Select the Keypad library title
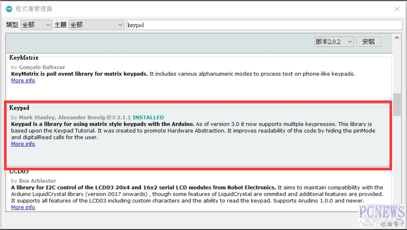 pos(19,108)
